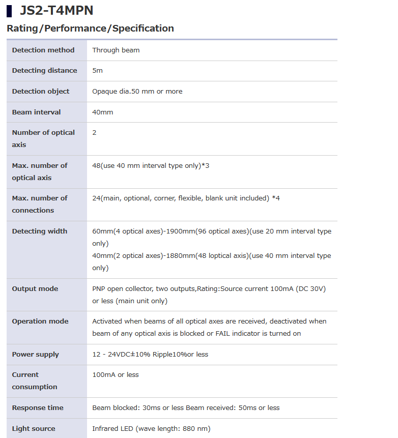Select the "Opaque dia.50 mm or more" text

(x=137, y=91)
